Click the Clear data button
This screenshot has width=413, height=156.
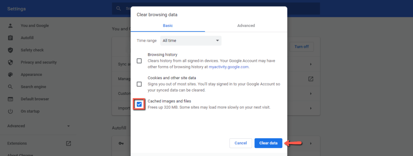pos(268,143)
